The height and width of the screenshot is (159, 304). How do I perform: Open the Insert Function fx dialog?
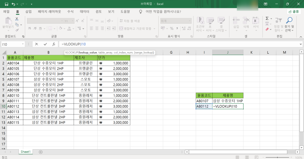(x=54, y=44)
